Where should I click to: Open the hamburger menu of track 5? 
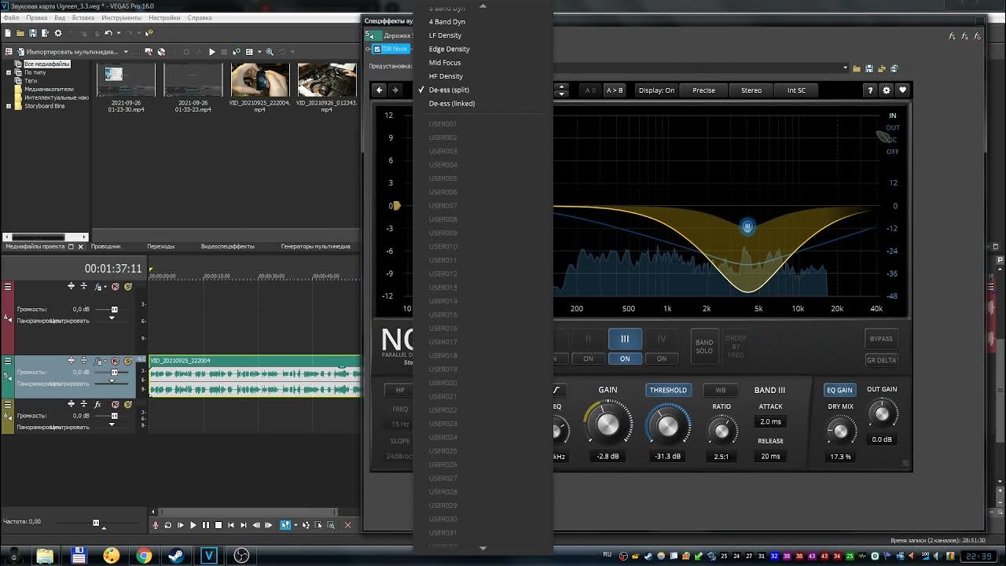tap(8, 361)
